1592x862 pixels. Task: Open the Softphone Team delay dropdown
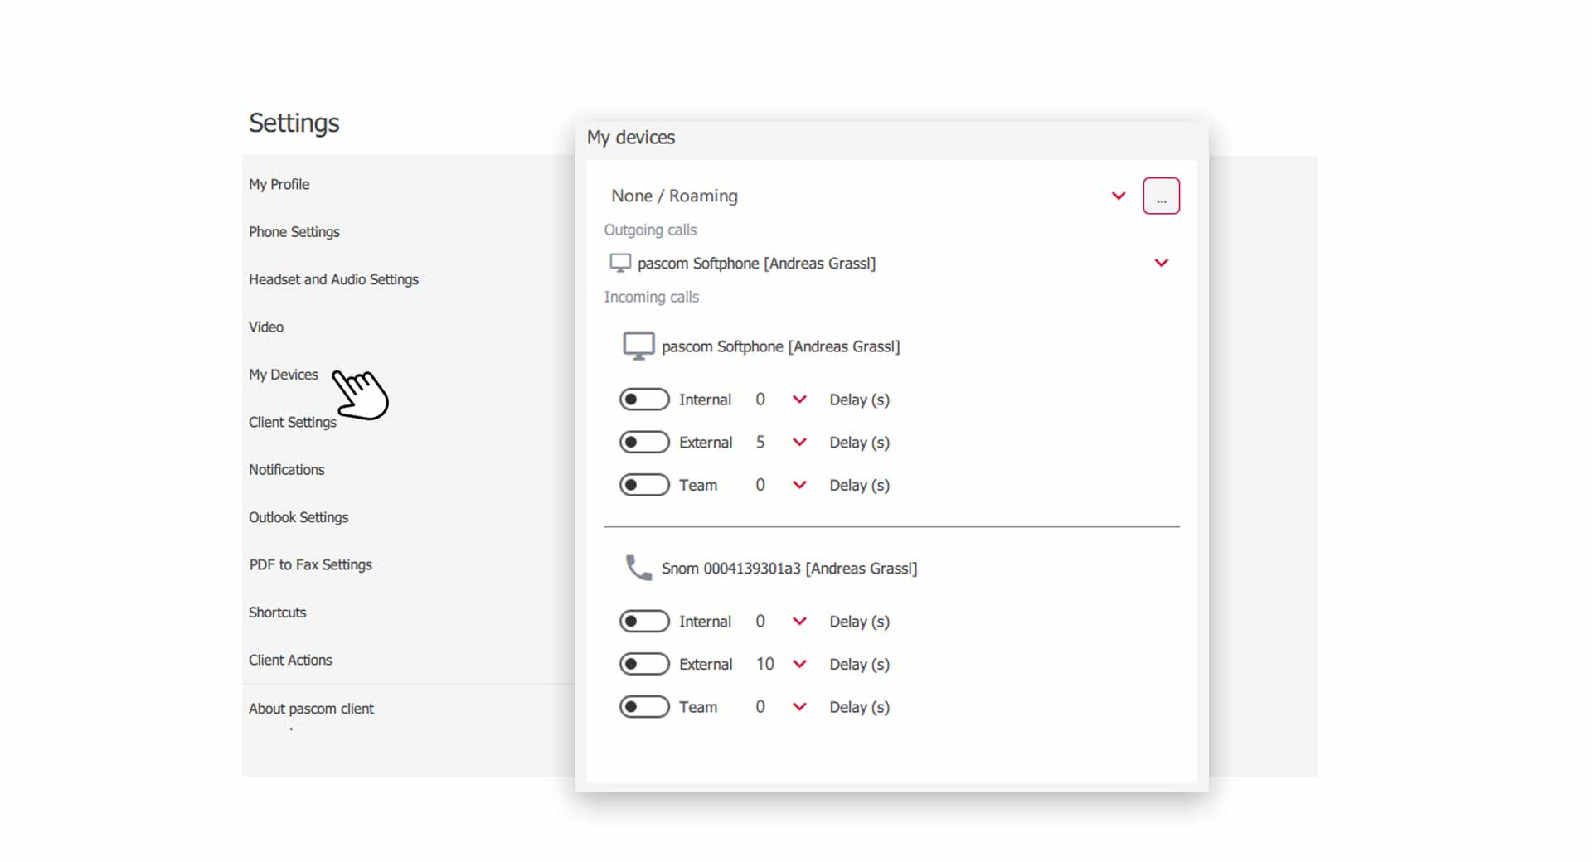tap(799, 486)
